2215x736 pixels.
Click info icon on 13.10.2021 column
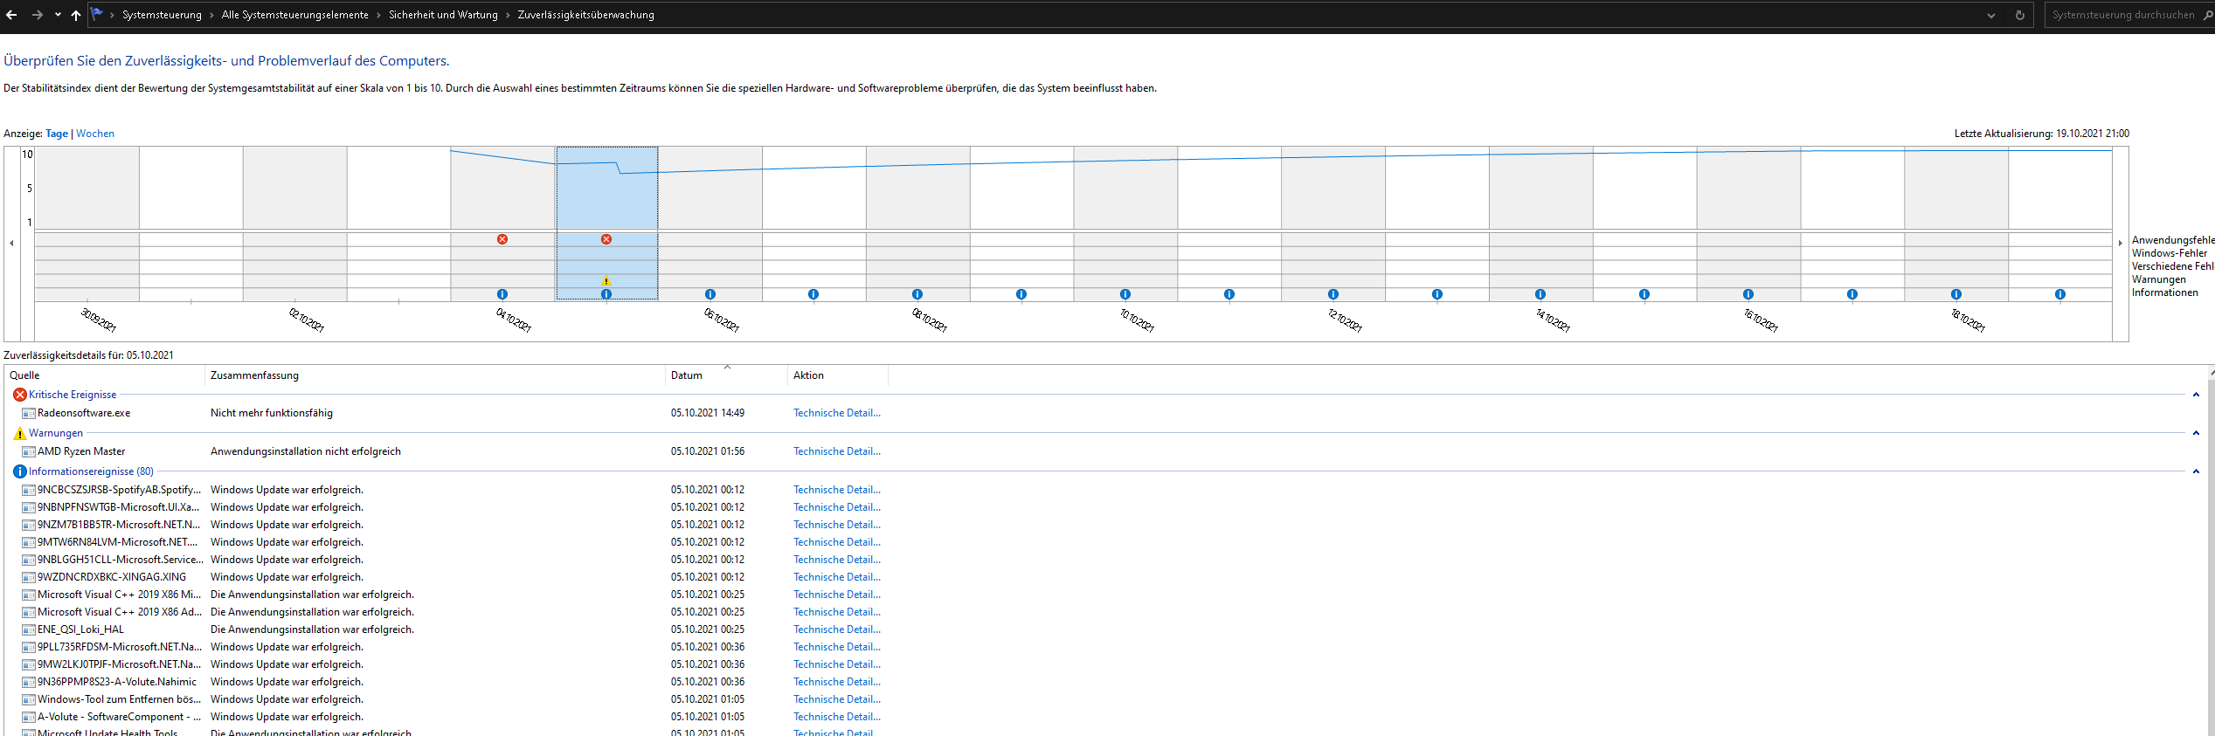tap(1437, 294)
